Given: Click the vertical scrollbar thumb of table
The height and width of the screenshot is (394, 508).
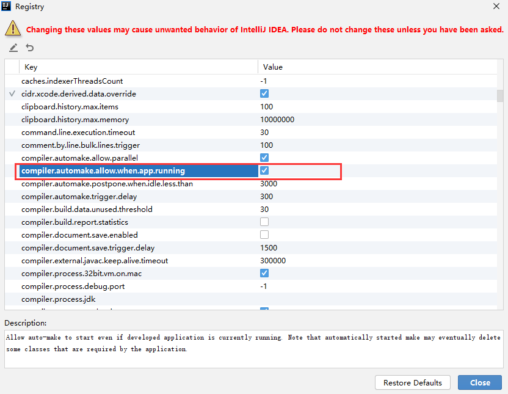Looking at the screenshot, I should tap(500, 96).
